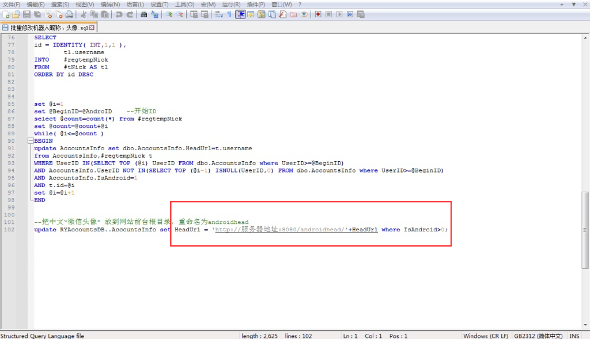The image size is (590, 339).
Task: Click the GB2312 encoding status field
Action: (537, 336)
